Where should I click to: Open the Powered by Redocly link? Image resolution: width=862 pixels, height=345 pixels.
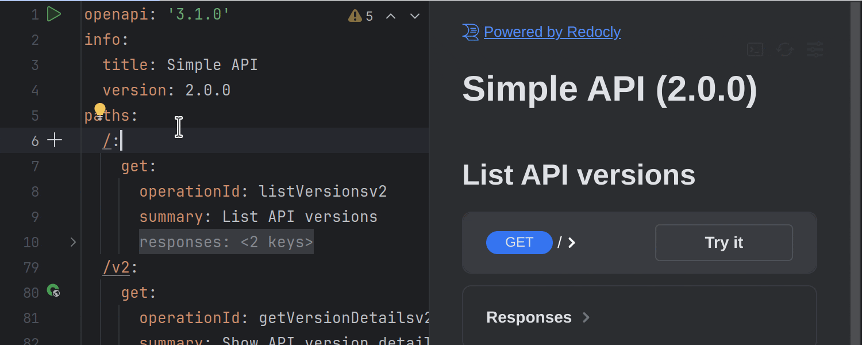(552, 32)
